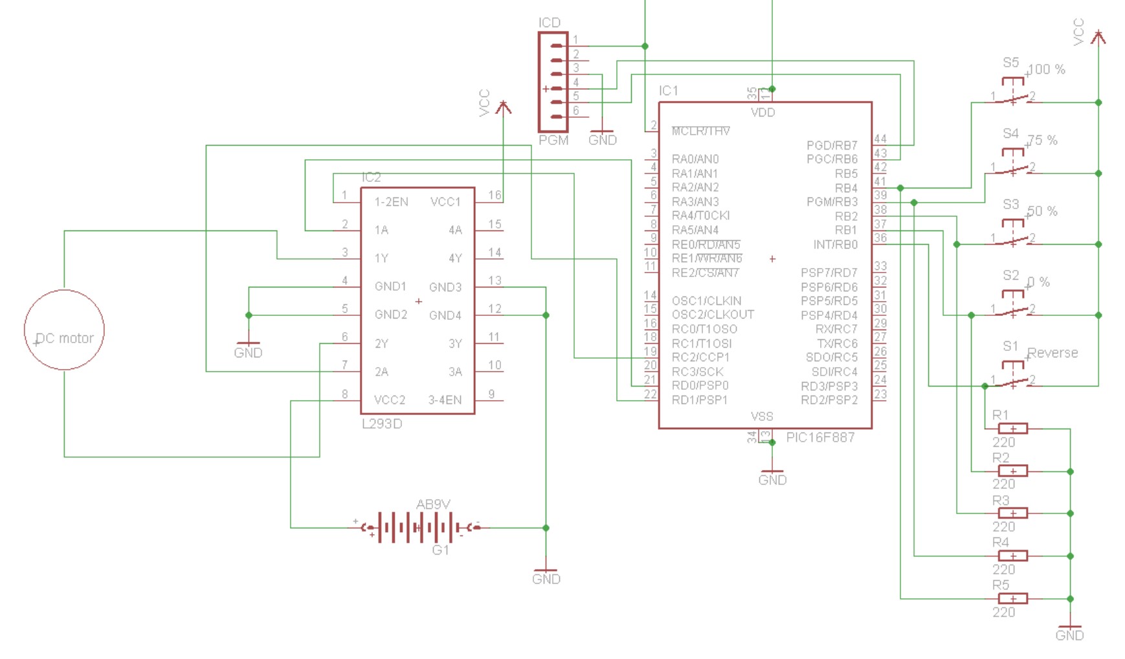Select the VCC arrow above the switches
The image size is (1125, 659).
coord(1098,38)
